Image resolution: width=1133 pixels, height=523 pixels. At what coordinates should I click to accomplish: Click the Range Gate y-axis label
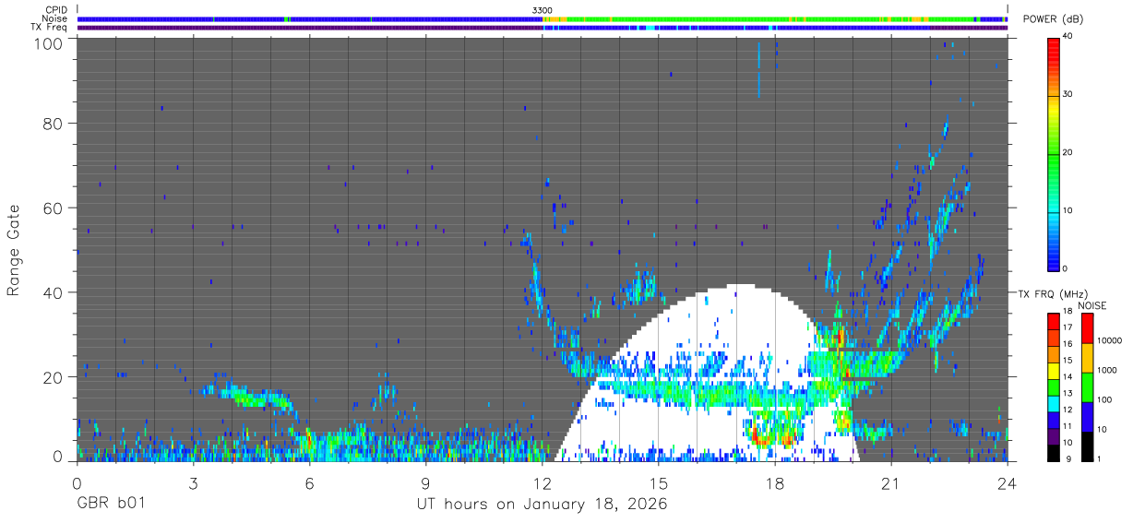(14, 249)
